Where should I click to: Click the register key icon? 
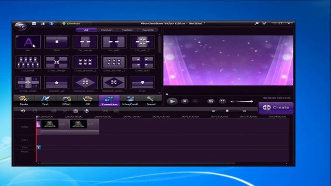coord(257,23)
